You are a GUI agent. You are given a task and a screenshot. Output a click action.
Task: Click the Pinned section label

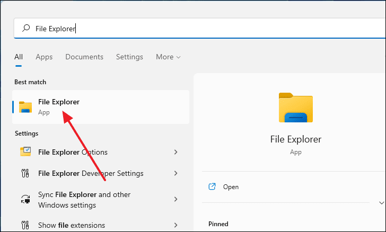point(218,224)
